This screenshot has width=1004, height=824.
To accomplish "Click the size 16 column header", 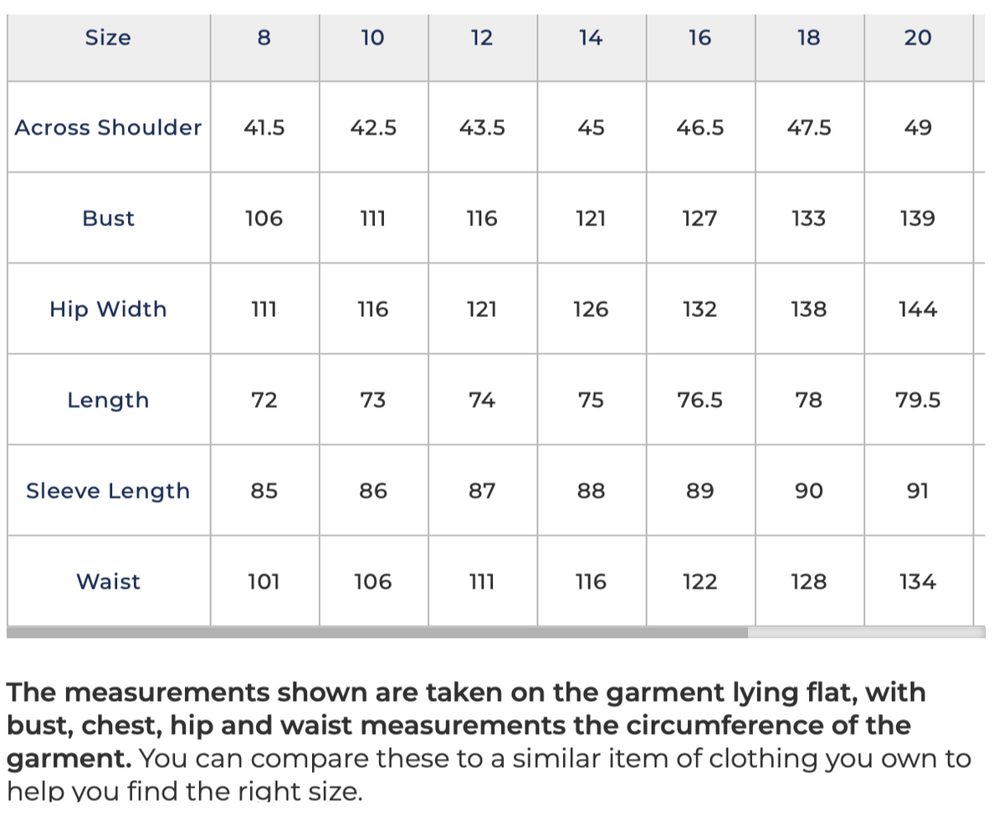I will coord(700,38).
